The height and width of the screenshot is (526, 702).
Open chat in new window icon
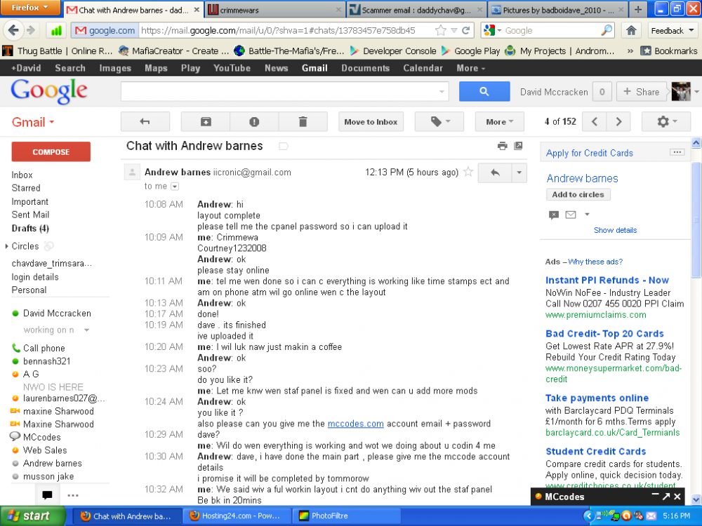(519, 146)
